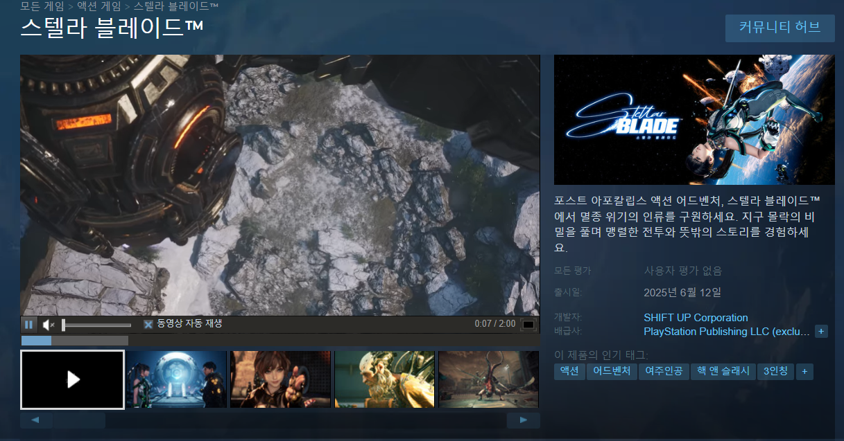Set the trailer volume on the volume slider
844x441 pixels.
pos(96,325)
